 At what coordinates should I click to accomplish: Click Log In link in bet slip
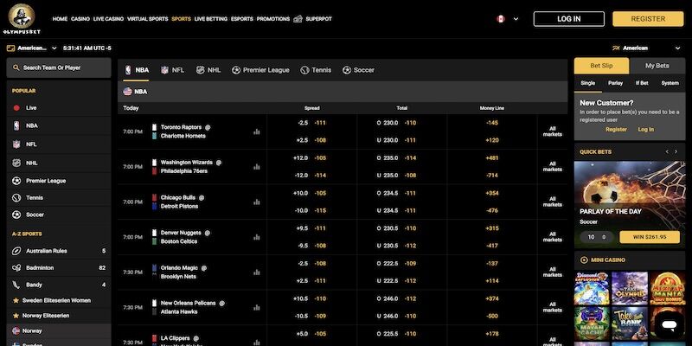pos(646,129)
